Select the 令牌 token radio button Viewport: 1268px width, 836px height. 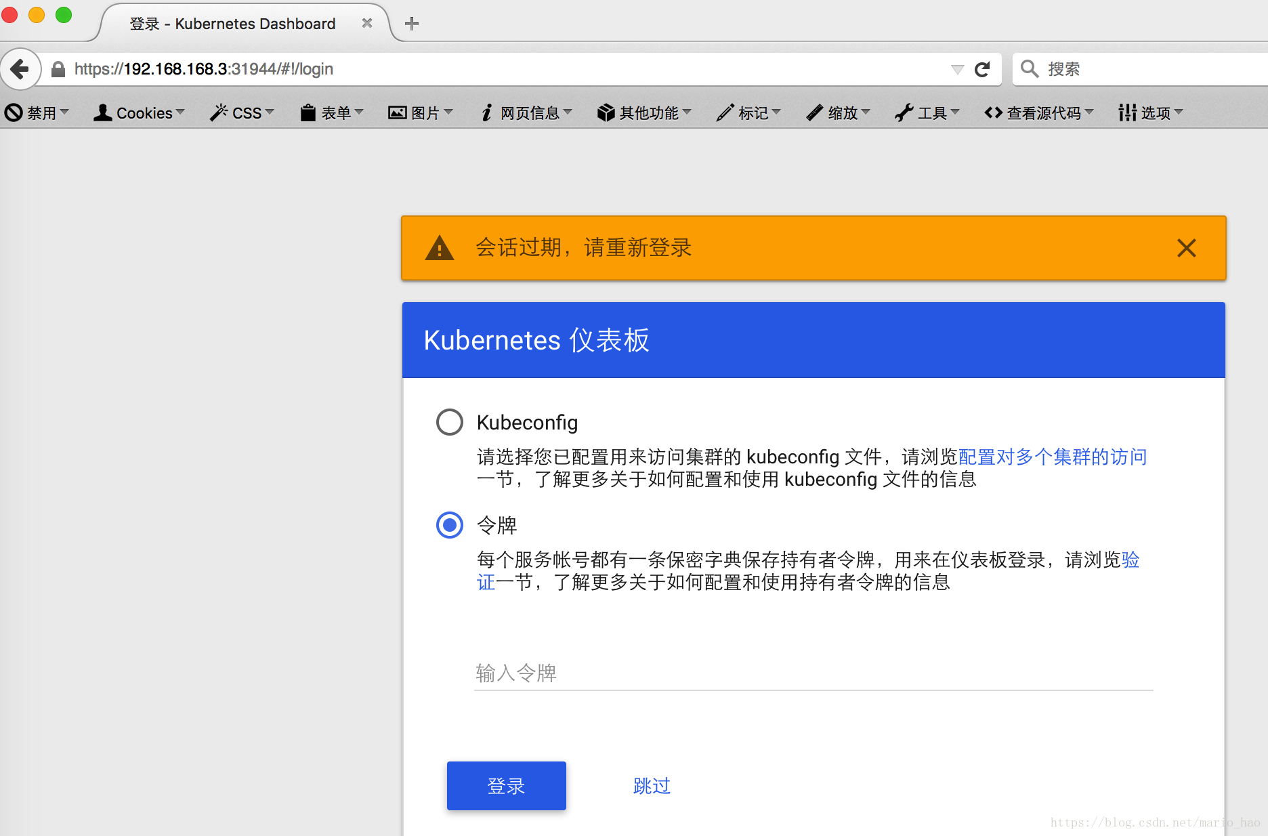[x=450, y=525]
